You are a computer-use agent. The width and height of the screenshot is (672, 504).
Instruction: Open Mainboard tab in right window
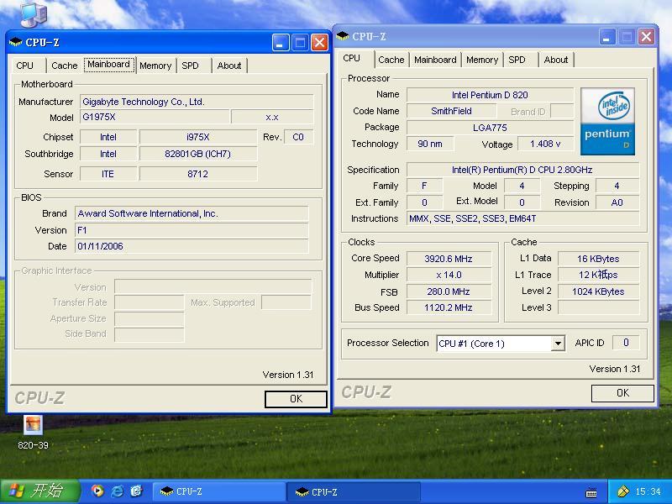pyautogui.click(x=435, y=60)
